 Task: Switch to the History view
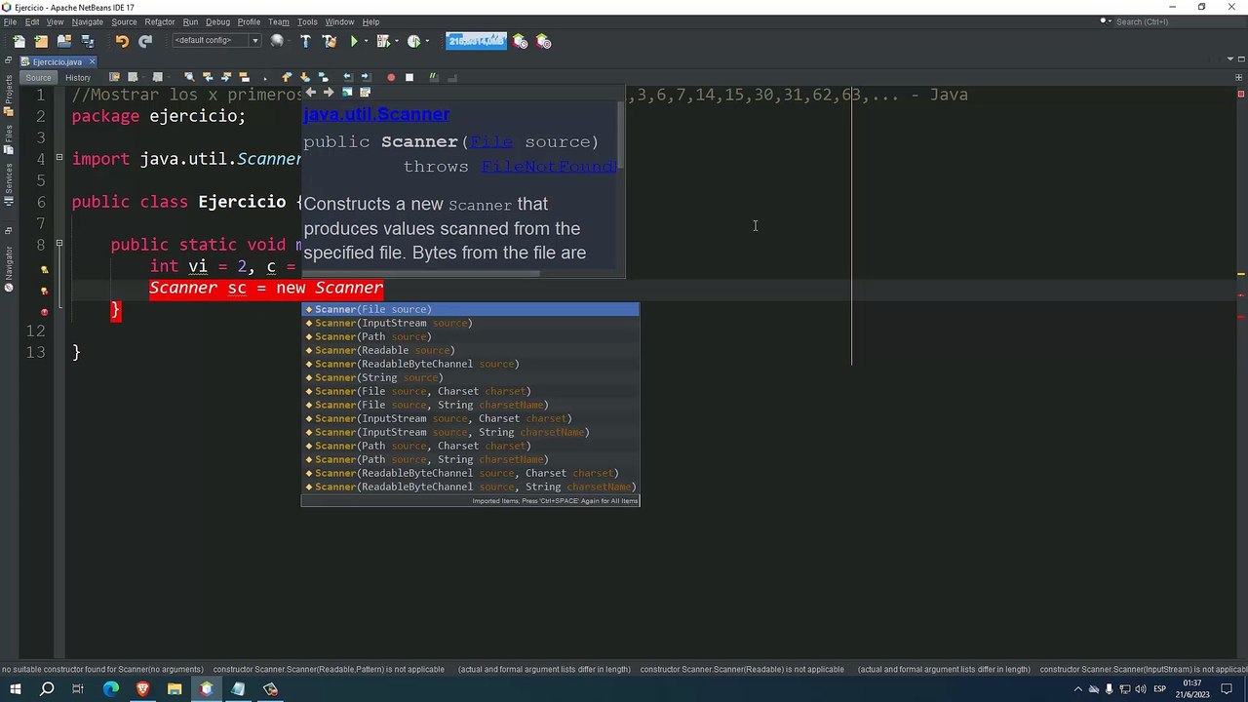coord(78,78)
